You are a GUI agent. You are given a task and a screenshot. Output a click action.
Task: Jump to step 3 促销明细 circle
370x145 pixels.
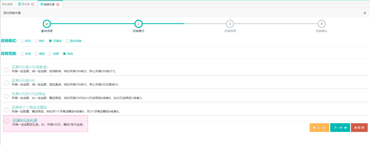230,24
